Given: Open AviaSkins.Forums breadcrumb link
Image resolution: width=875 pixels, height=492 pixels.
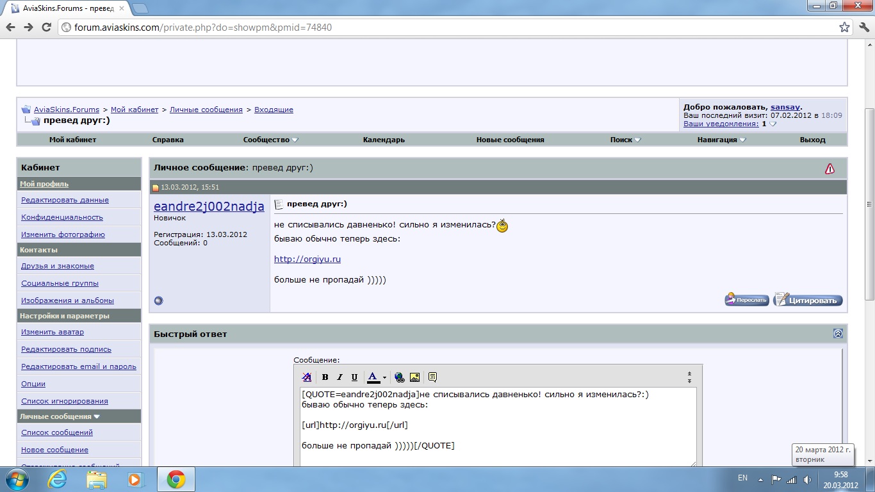Looking at the screenshot, I should tap(67, 110).
